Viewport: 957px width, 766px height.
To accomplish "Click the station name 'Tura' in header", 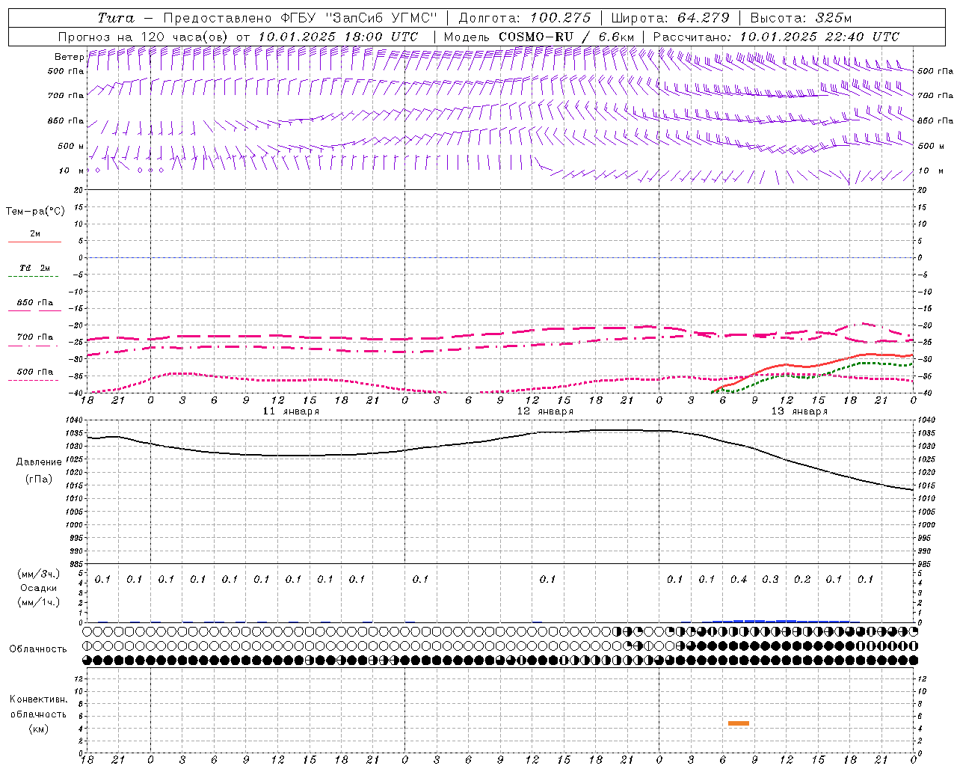I will [x=116, y=18].
